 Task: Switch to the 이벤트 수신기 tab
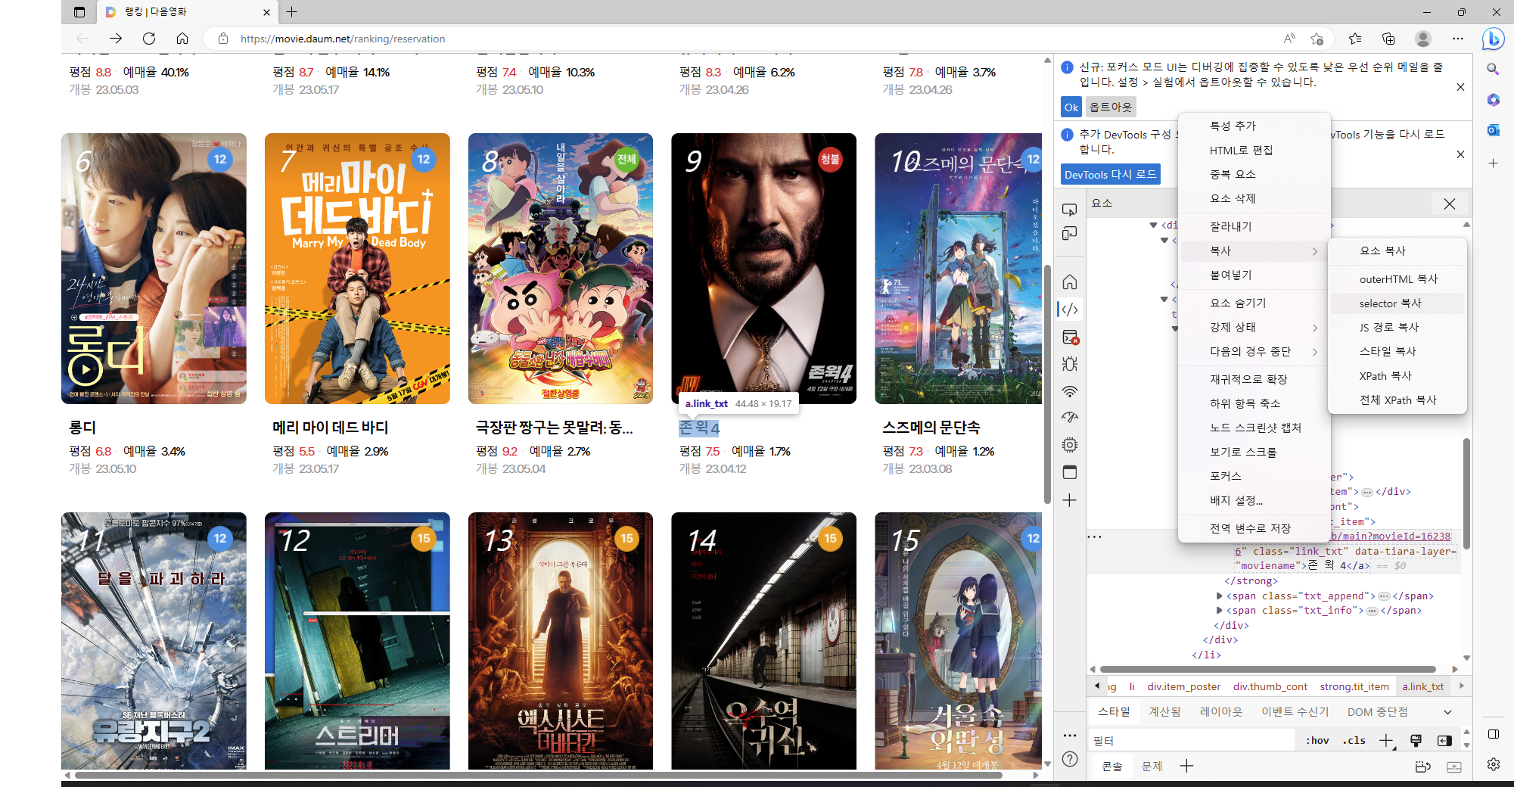pyautogui.click(x=1295, y=712)
